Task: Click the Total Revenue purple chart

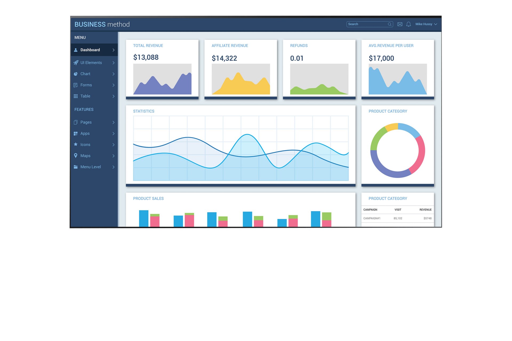Action: 162,79
